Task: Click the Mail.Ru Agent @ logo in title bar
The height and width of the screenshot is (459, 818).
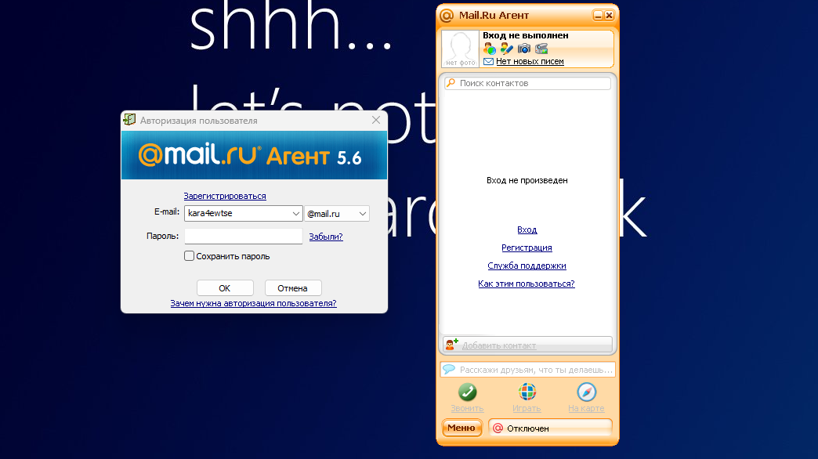Action: coord(447,16)
